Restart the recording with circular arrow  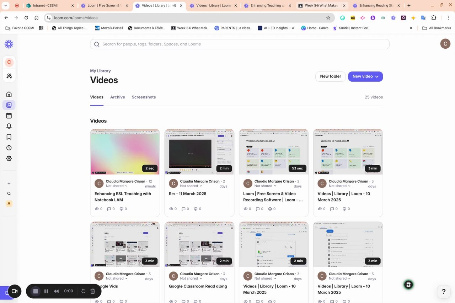(83, 291)
